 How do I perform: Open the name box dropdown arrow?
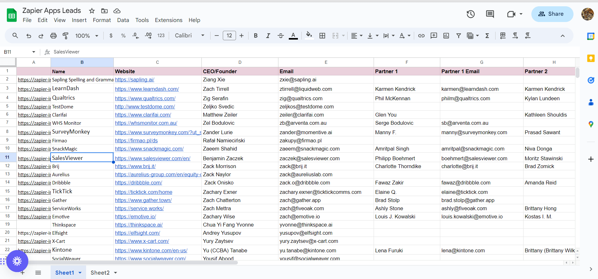click(x=34, y=52)
